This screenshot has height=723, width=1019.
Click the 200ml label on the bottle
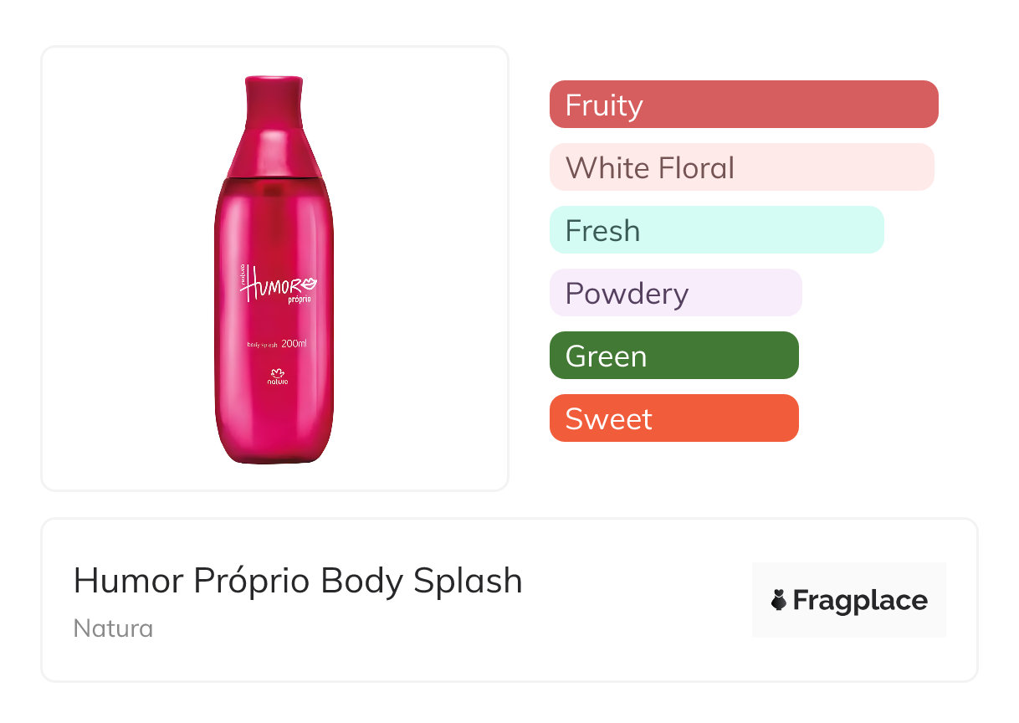tap(296, 343)
